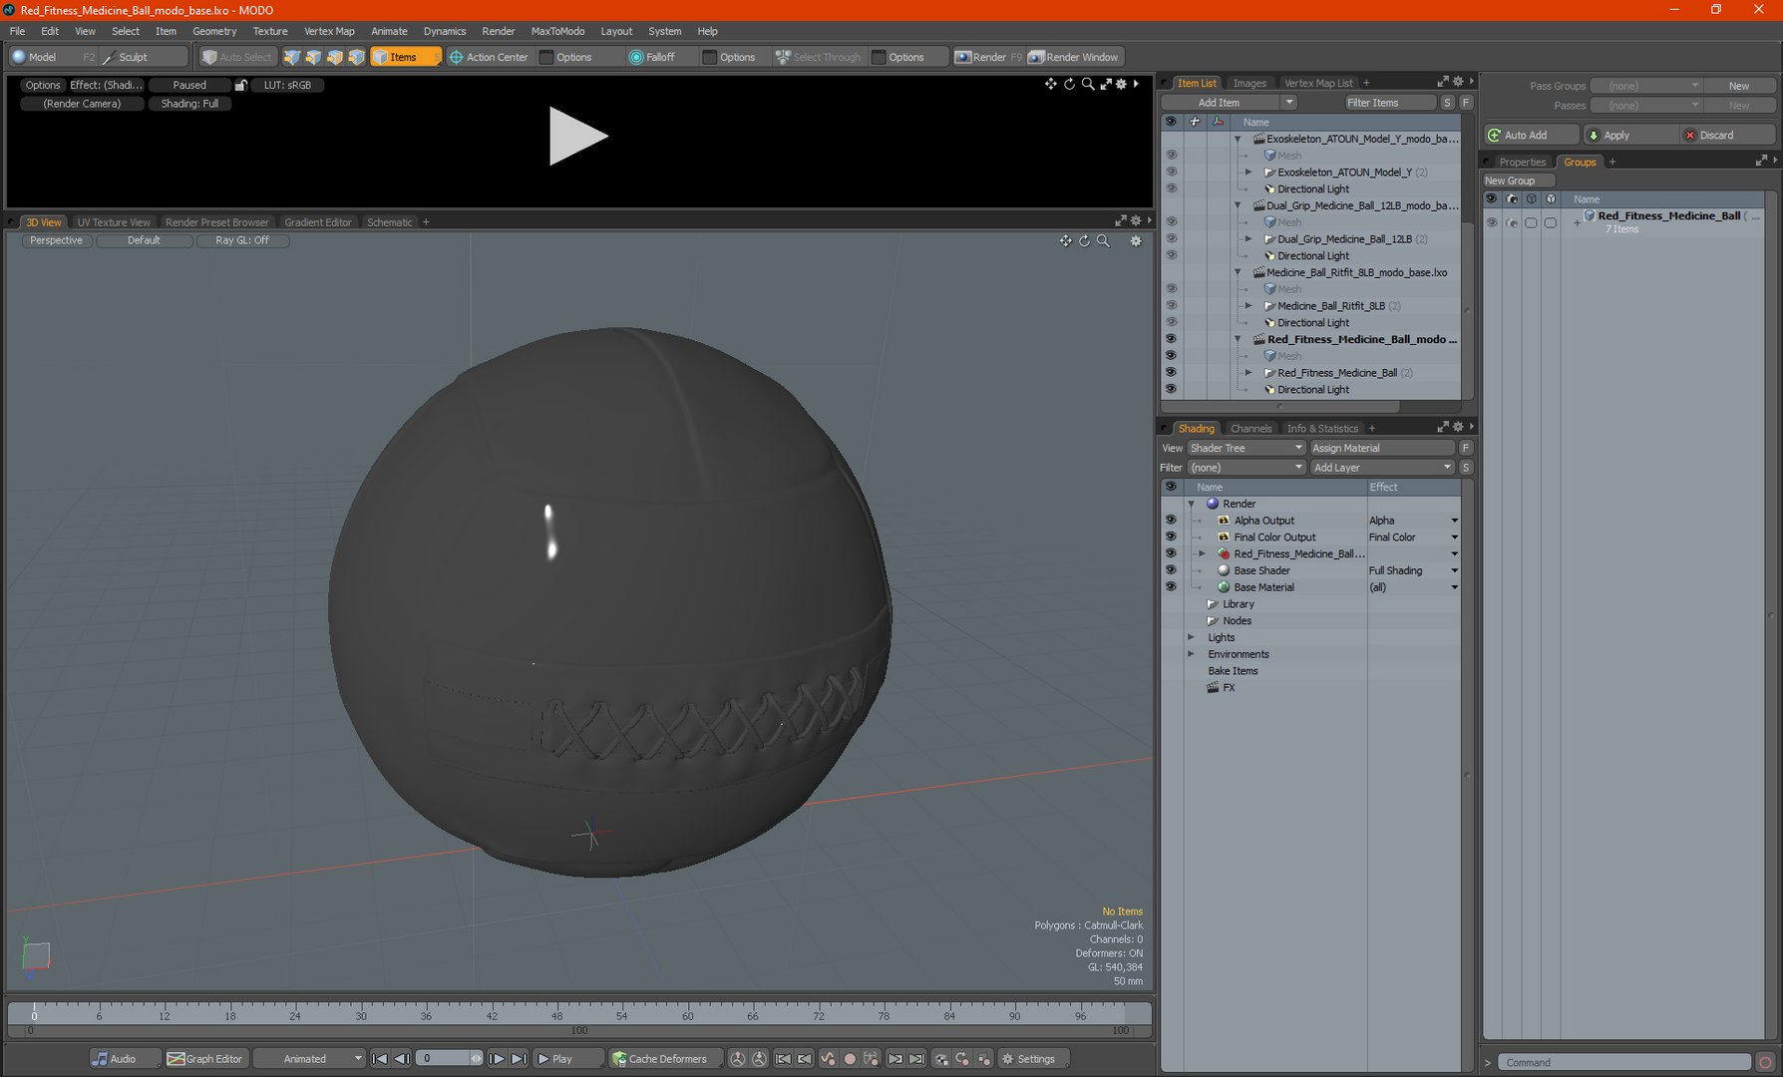Click the Command input field
The height and width of the screenshot is (1077, 1783).
tap(1624, 1063)
